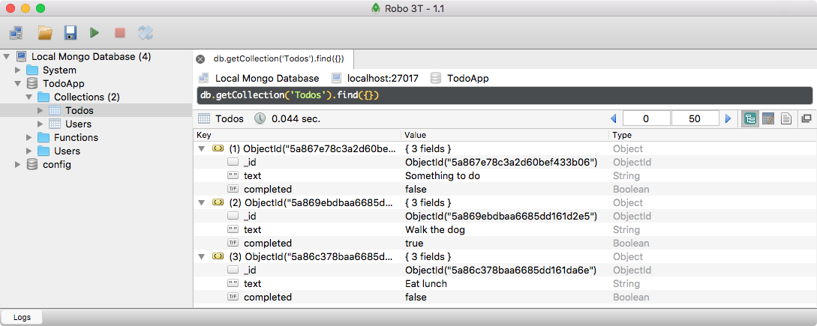Image resolution: width=817 pixels, height=326 pixels.
Task: Switch results to text view mode
Action: [786, 118]
